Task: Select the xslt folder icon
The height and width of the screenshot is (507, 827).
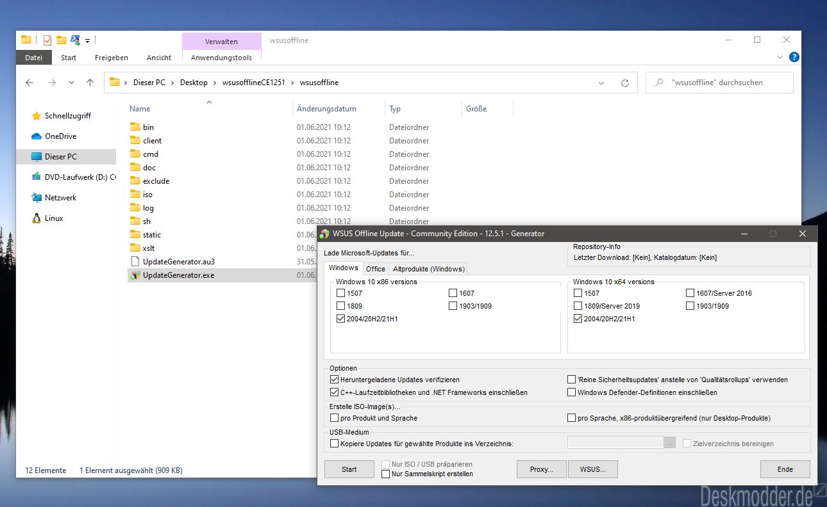Action: pyautogui.click(x=135, y=248)
